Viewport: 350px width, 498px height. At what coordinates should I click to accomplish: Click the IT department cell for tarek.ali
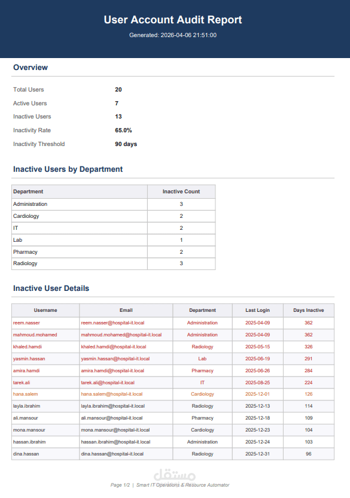(x=202, y=382)
